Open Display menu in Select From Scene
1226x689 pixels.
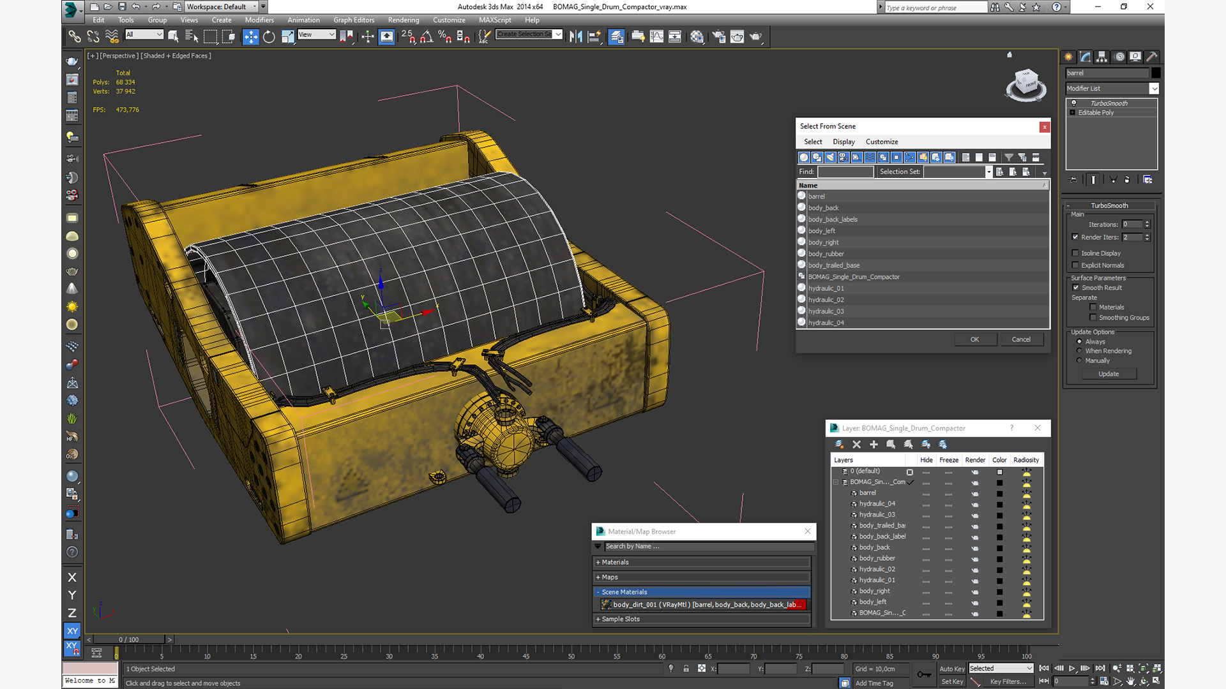[x=844, y=142]
